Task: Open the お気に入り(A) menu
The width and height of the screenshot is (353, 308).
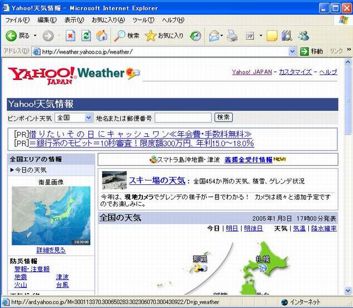Action: point(108,20)
